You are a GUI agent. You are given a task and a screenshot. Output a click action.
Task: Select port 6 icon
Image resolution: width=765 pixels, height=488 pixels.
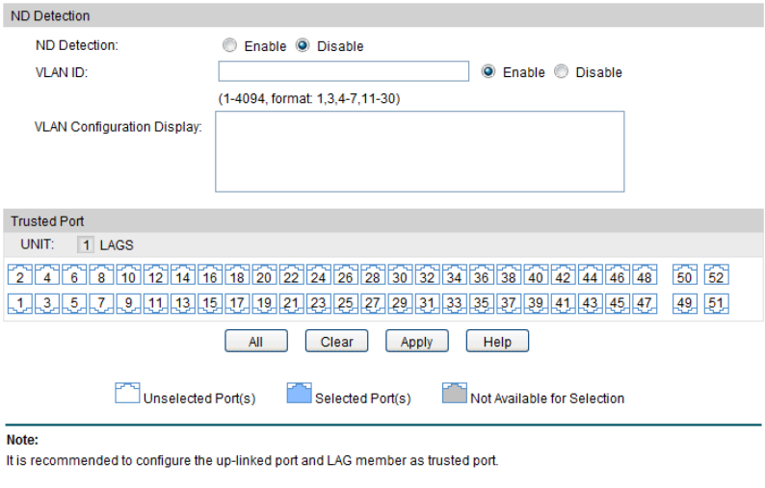74,275
